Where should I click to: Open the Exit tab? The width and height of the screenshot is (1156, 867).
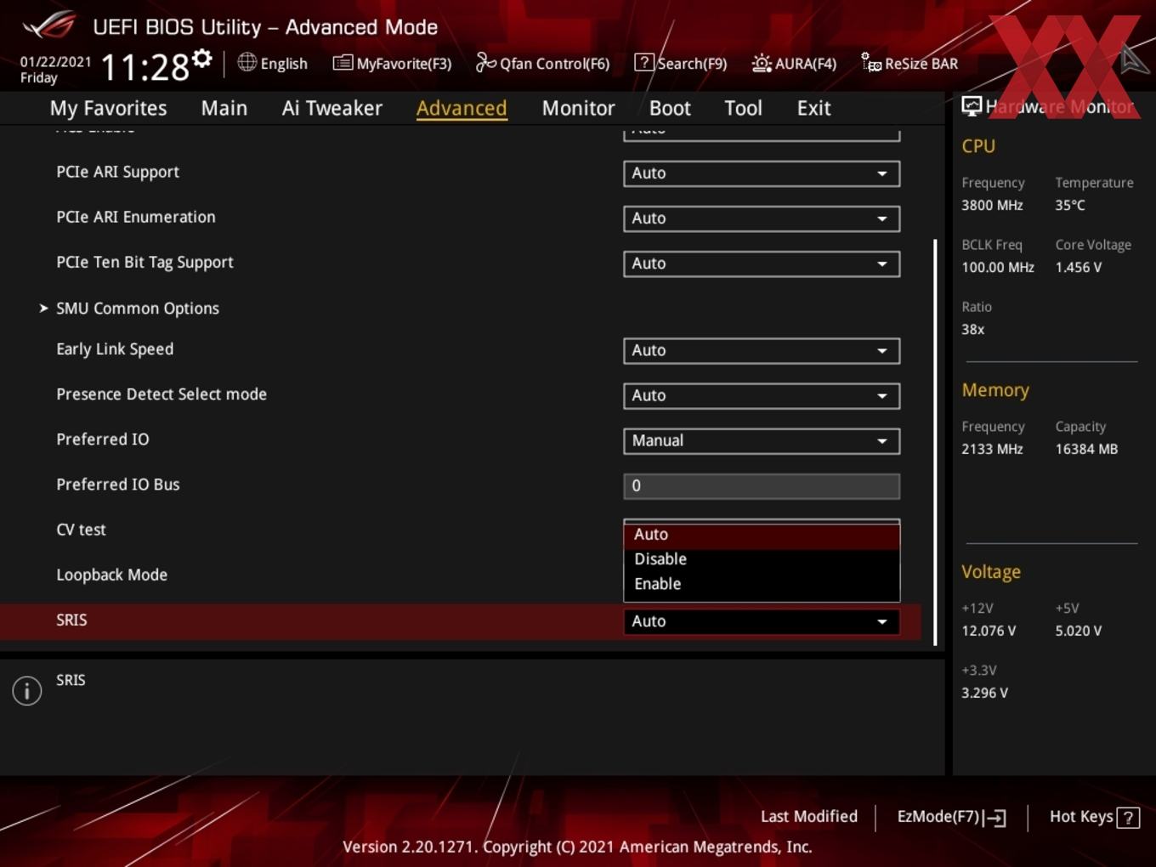pos(813,108)
